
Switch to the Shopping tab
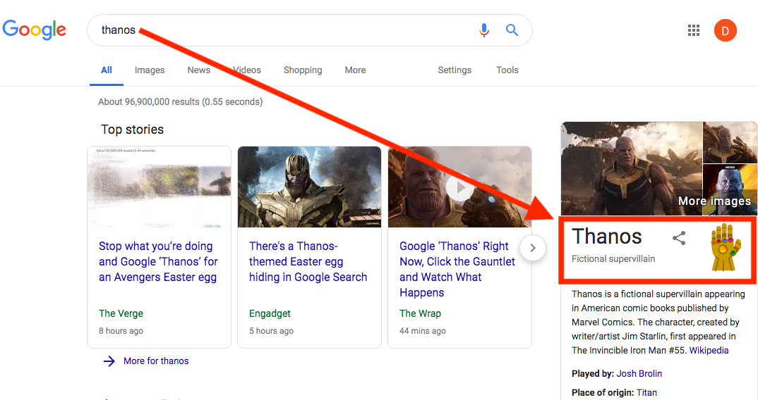(x=303, y=70)
